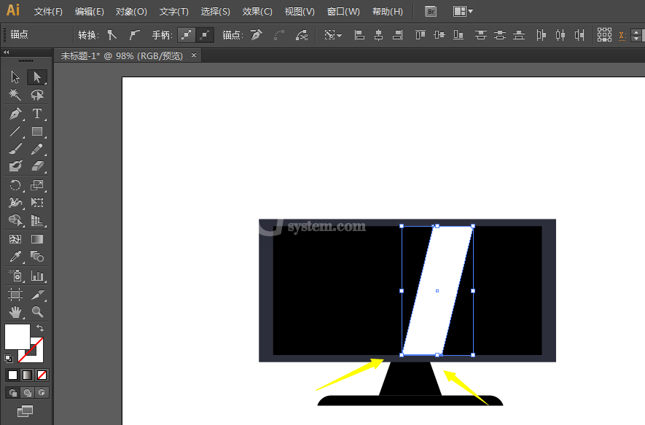This screenshot has height=425, width=645.
Task: Select the Warp tool
Action: [15, 203]
